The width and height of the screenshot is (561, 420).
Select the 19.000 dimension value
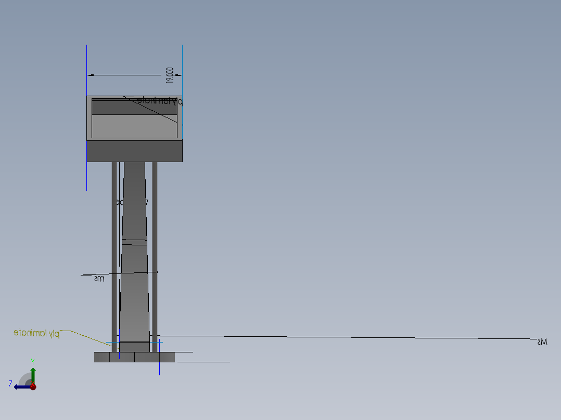point(170,75)
